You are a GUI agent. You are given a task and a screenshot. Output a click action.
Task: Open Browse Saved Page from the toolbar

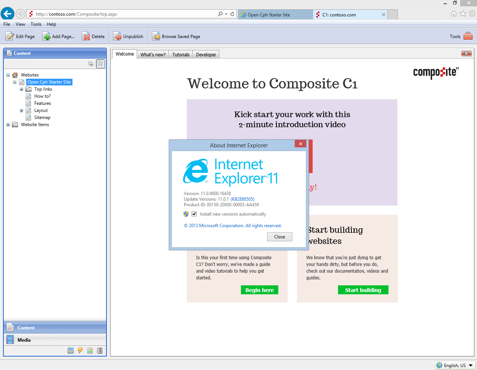click(155, 36)
